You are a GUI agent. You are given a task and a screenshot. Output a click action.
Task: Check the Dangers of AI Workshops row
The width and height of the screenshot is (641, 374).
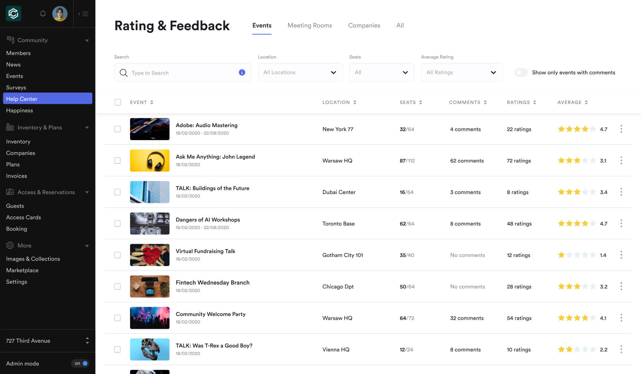(117, 223)
